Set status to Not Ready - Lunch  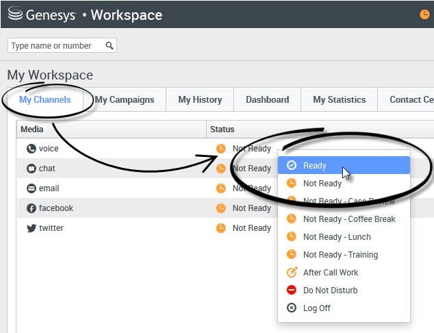point(337,237)
